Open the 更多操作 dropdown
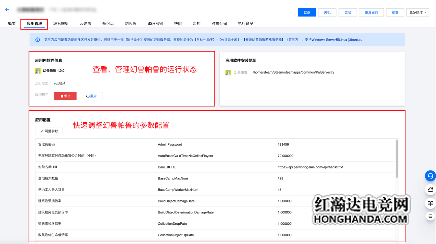Image resolution: width=436 pixels, height=244 pixels. point(417,12)
